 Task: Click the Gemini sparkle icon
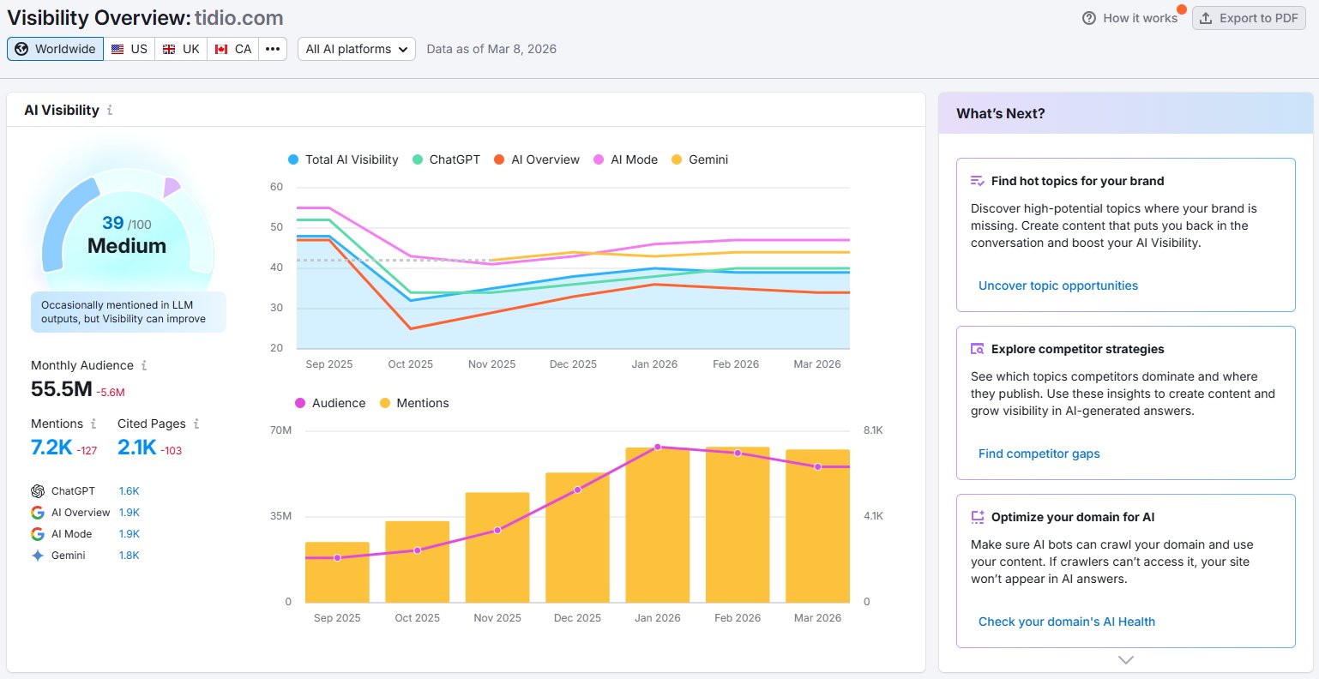[x=38, y=556]
